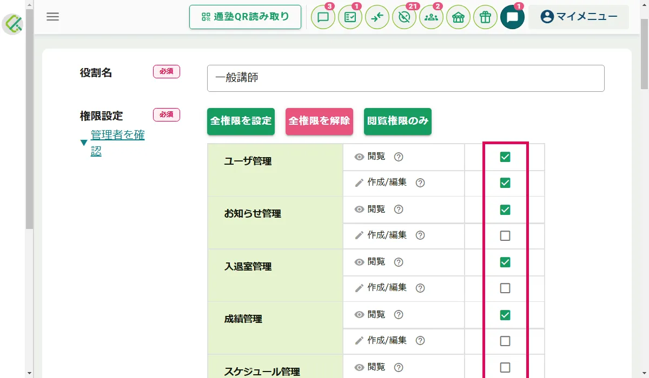Select the 閲覧権限のみ button
Image resolution: width=649 pixels, height=378 pixels.
tap(398, 122)
